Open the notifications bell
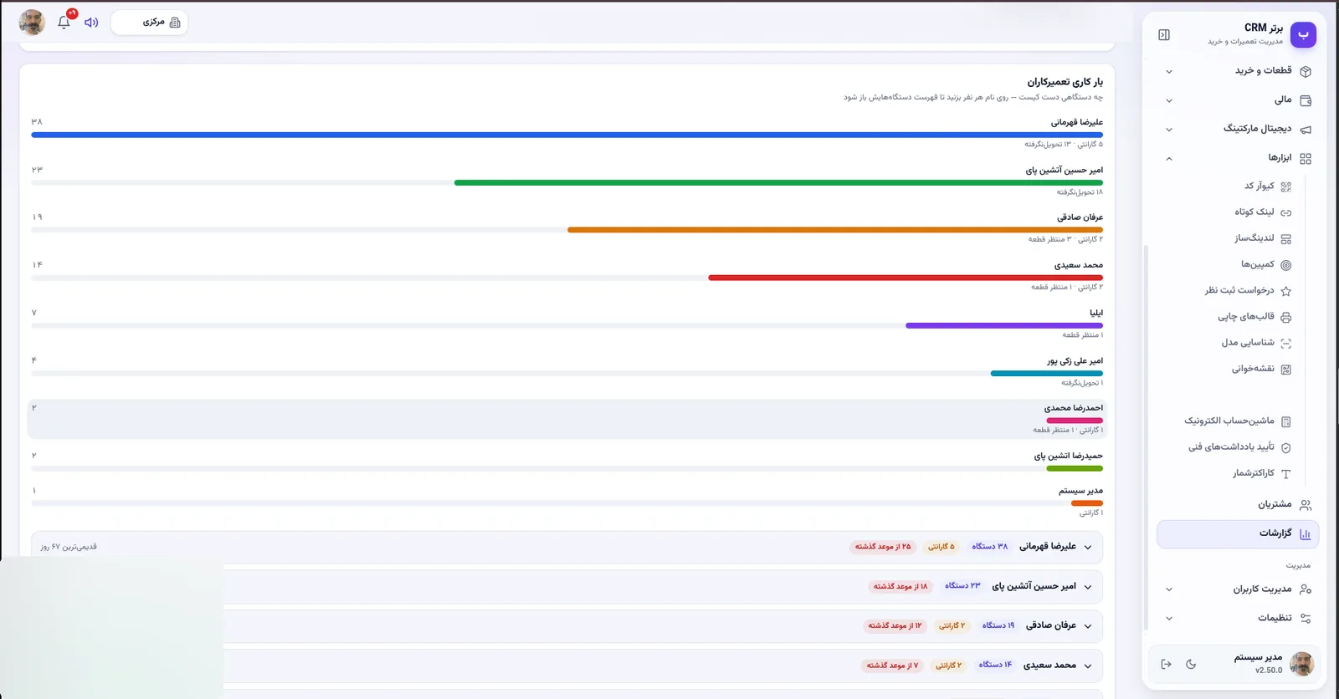Screen dimensions: 1339x699 coord(64,22)
